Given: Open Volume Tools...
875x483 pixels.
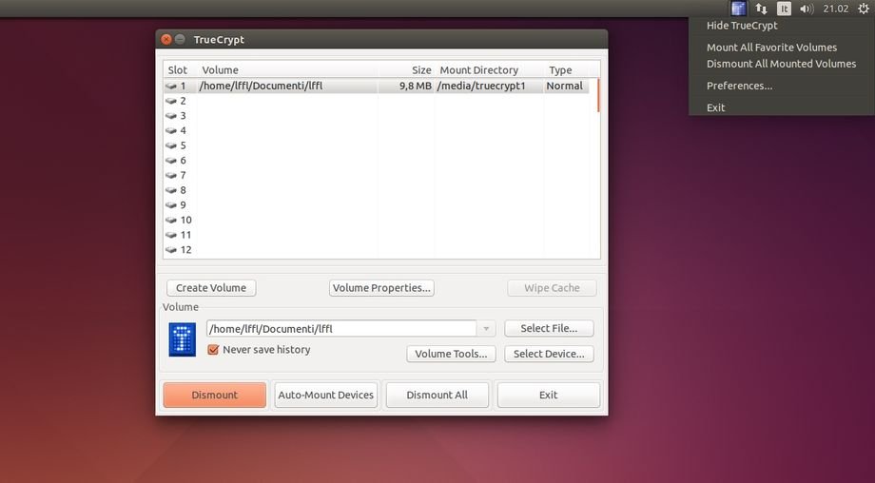Looking at the screenshot, I should pyautogui.click(x=451, y=354).
